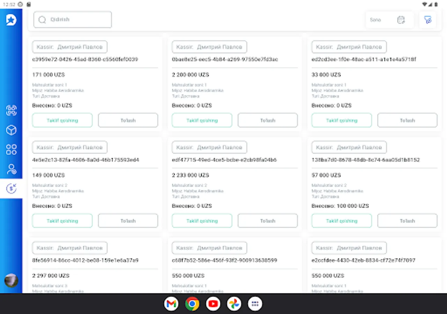Select order ID starting with ed2cd3ee
The width and height of the screenshot is (447, 314).
click(364, 59)
